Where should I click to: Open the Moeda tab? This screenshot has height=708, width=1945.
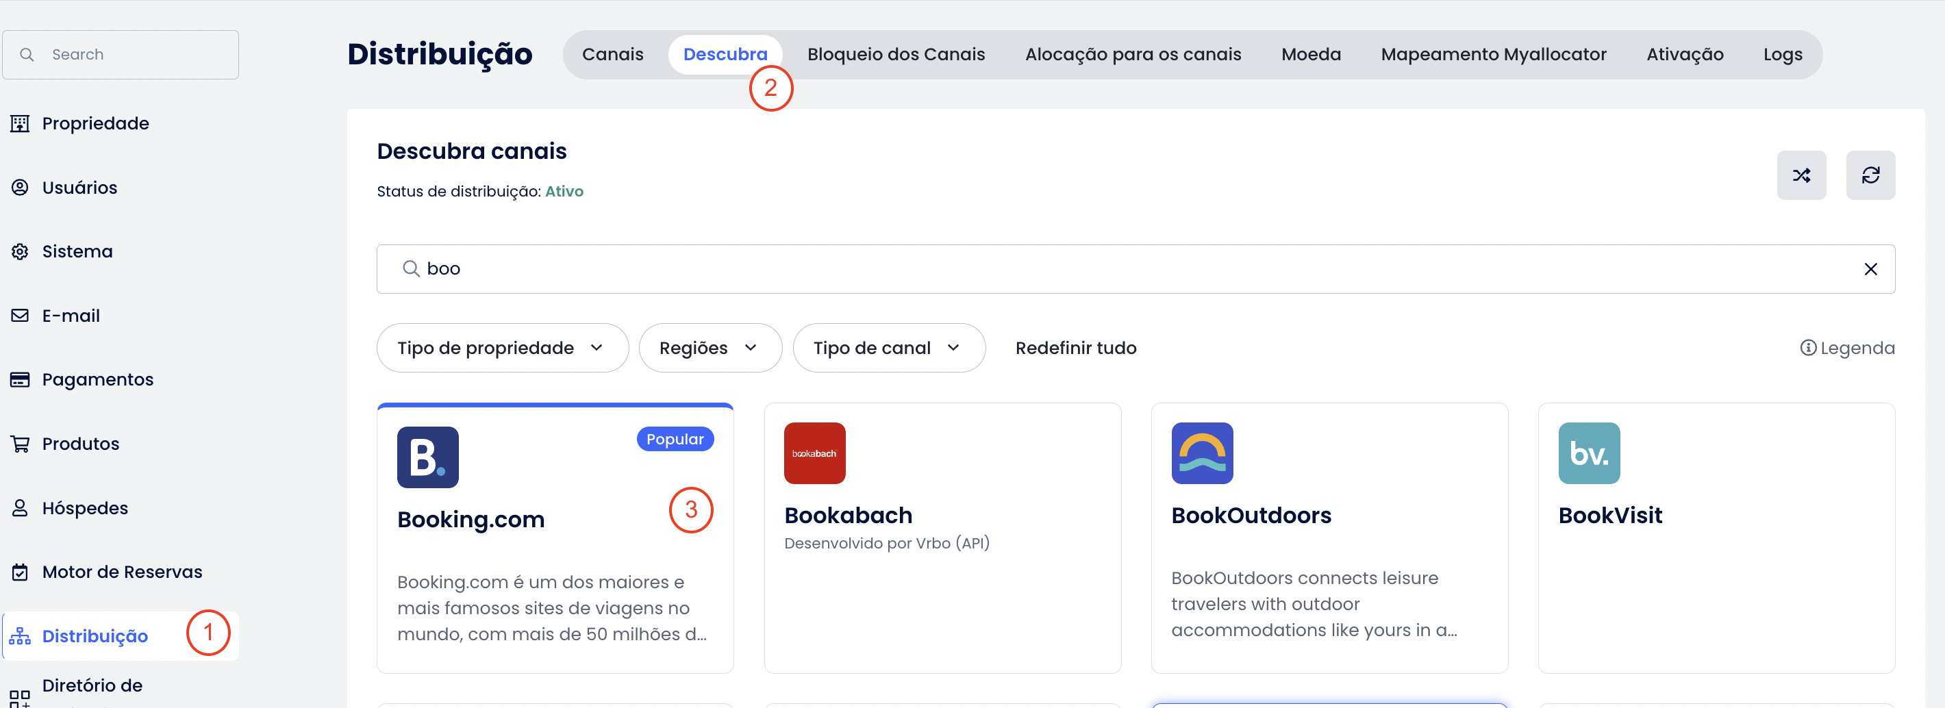[x=1311, y=54]
